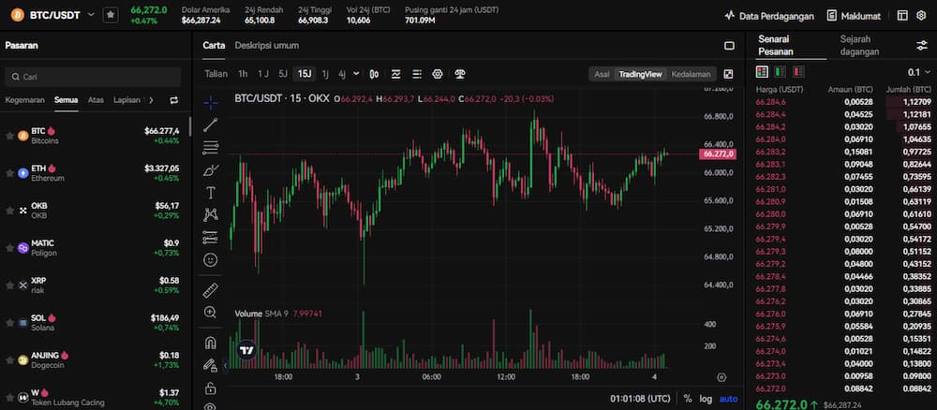Image resolution: width=937 pixels, height=410 pixels.
Task: Select the crosshair cursor tool
Action: point(210,103)
